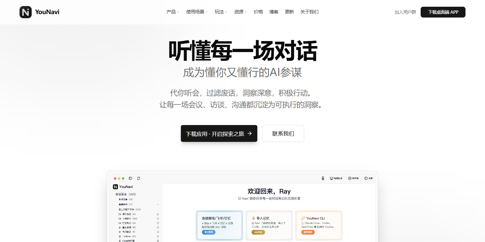Click the 欢迎回来，Ray heading

coord(269,191)
